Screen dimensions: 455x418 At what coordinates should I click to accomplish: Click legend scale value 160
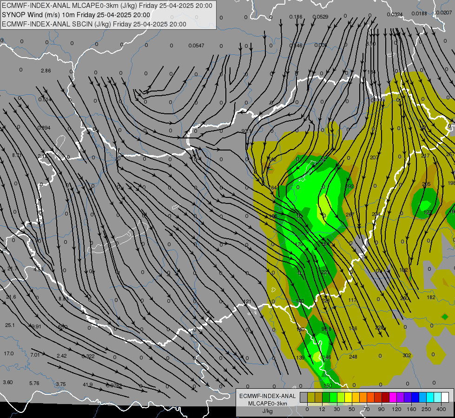coord(411,409)
